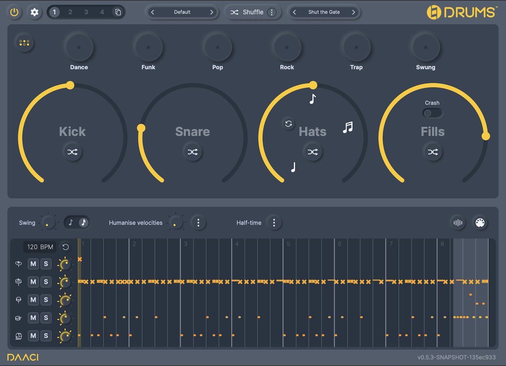This screenshot has height=366, width=506.
Task: Solo the hi-hat track
Action: click(46, 282)
